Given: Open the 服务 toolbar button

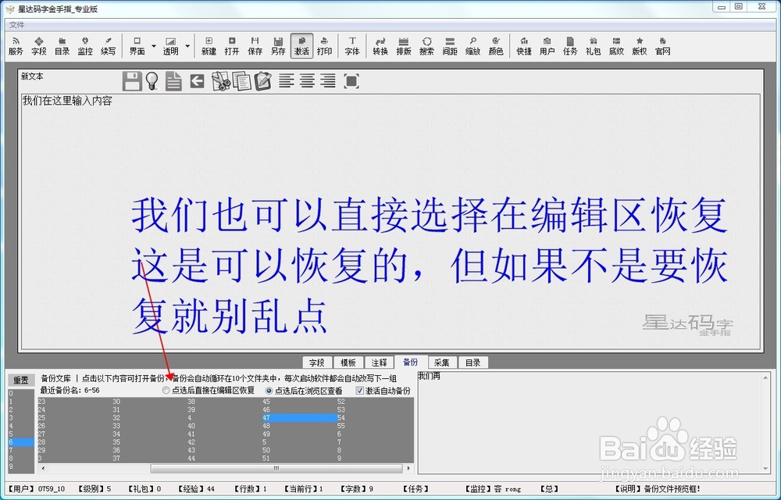Looking at the screenshot, I should tap(16, 46).
